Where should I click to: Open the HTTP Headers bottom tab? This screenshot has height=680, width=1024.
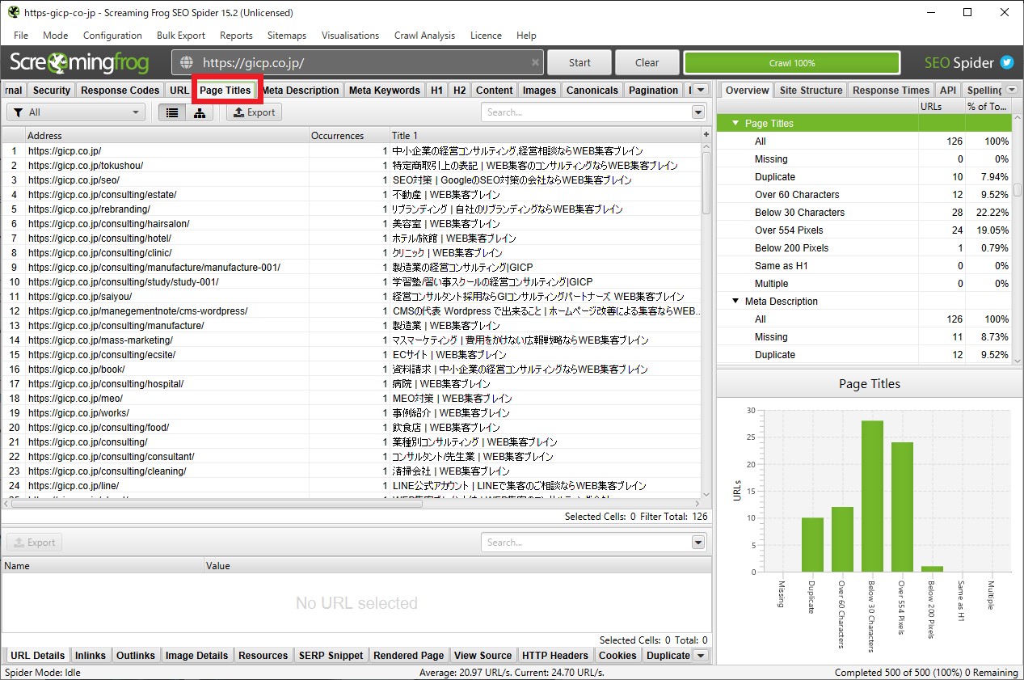click(555, 656)
